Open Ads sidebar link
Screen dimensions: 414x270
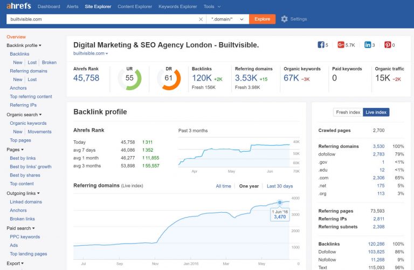[x=13, y=245]
